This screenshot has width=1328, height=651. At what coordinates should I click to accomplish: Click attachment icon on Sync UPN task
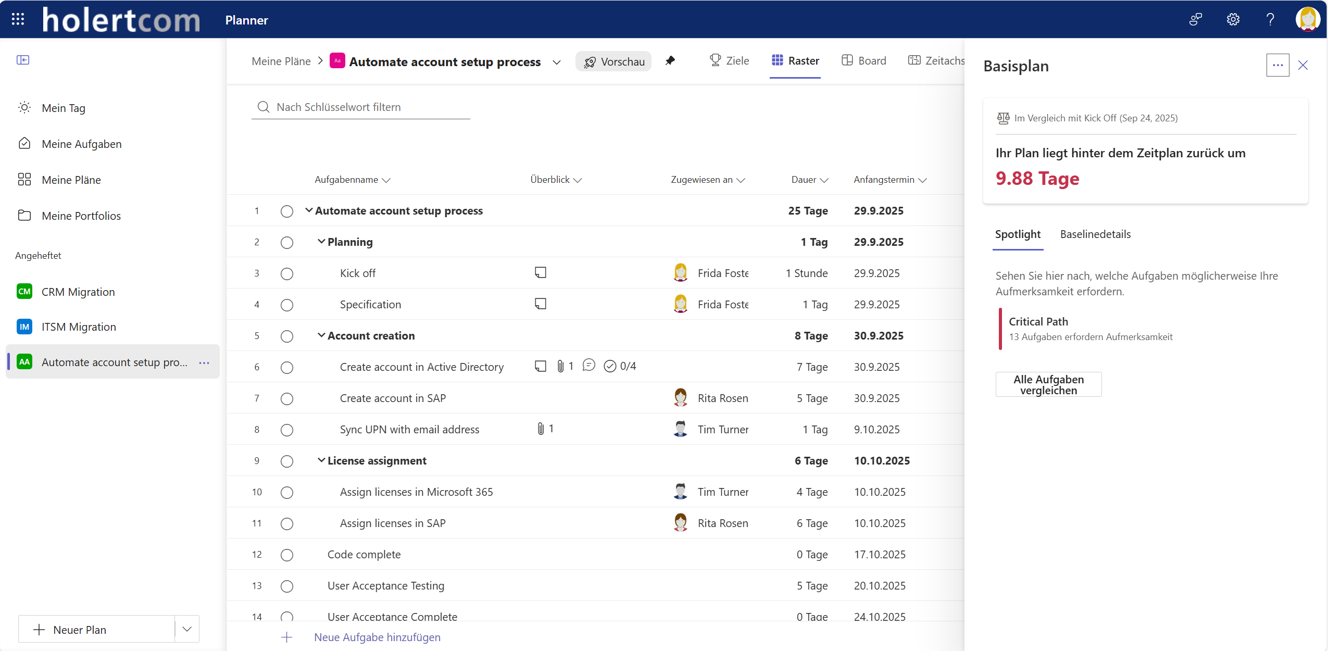pyautogui.click(x=541, y=429)
